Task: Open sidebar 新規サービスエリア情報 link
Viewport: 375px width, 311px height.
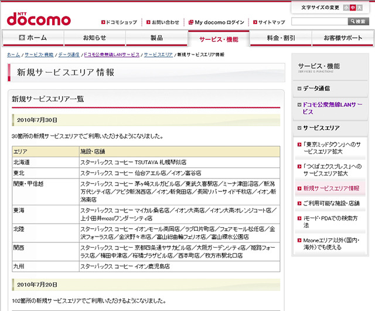Action: [x=331, y=188]
